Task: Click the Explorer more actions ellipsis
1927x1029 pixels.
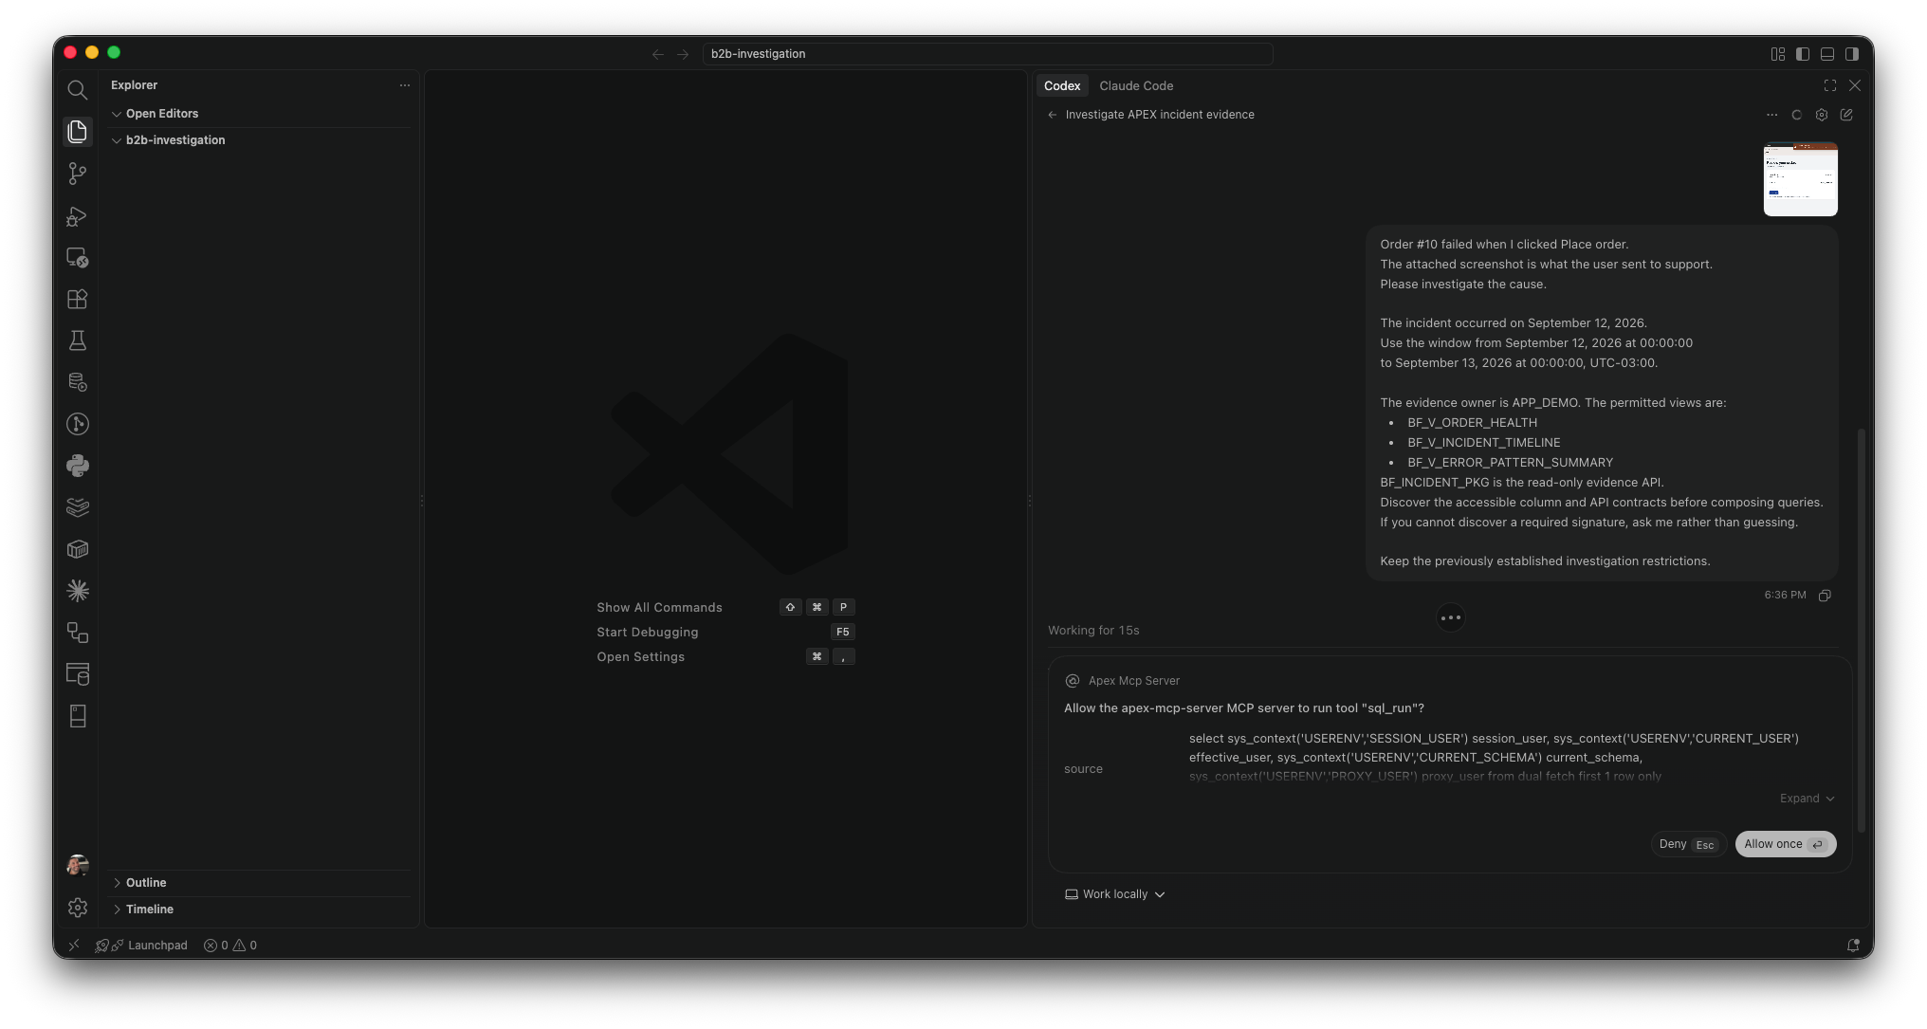Action: click(405, 85)
